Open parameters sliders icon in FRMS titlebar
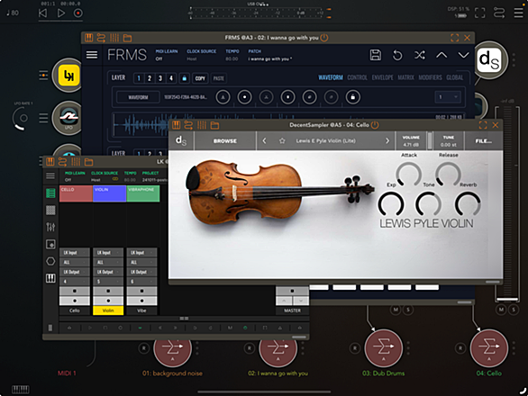 (114, 38)
